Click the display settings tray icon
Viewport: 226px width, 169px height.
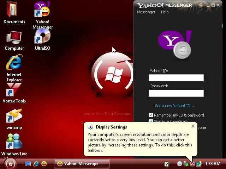(199, 164)
